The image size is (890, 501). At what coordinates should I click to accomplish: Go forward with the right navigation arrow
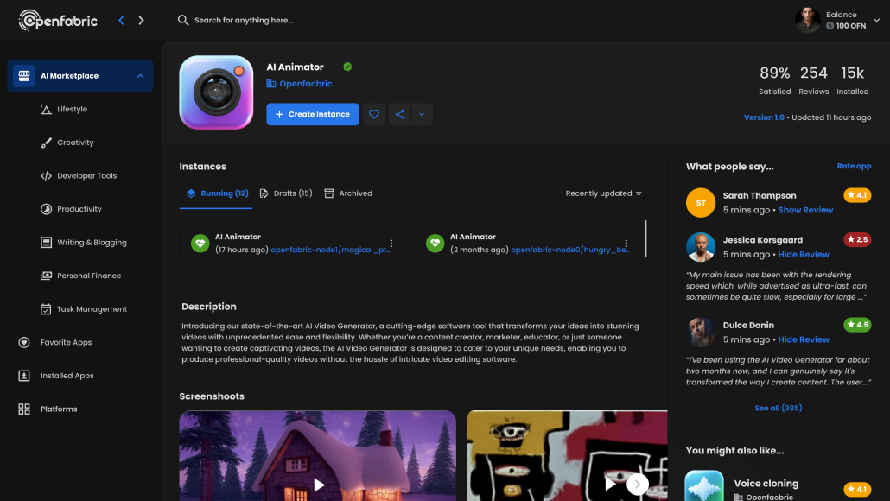coord(142,20)
